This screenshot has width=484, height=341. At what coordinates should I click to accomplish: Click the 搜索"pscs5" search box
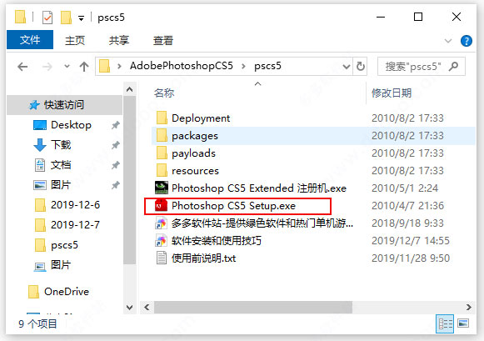pyautogui.click(x=421, y=67)
